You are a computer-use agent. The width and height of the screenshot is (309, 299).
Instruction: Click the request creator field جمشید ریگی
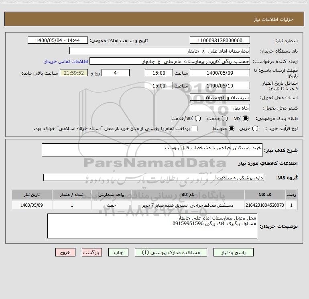170,61
